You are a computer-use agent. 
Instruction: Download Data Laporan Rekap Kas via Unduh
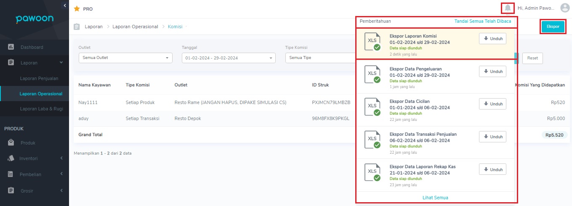pos(492,169)
